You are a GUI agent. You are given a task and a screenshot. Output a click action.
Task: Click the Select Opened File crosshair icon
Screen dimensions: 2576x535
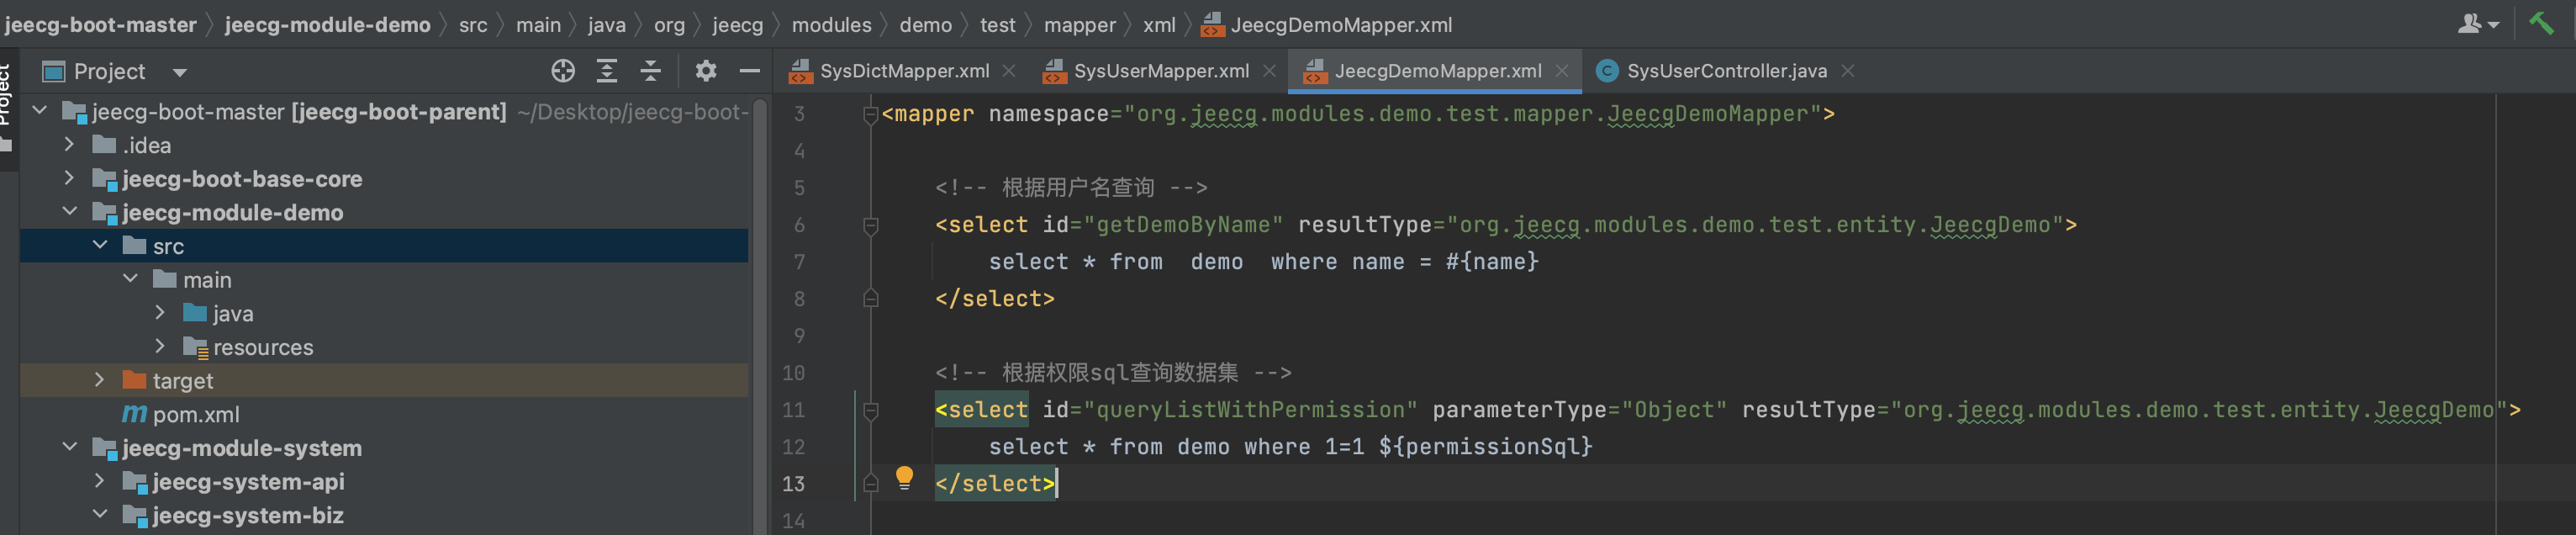tap(563, 71)
